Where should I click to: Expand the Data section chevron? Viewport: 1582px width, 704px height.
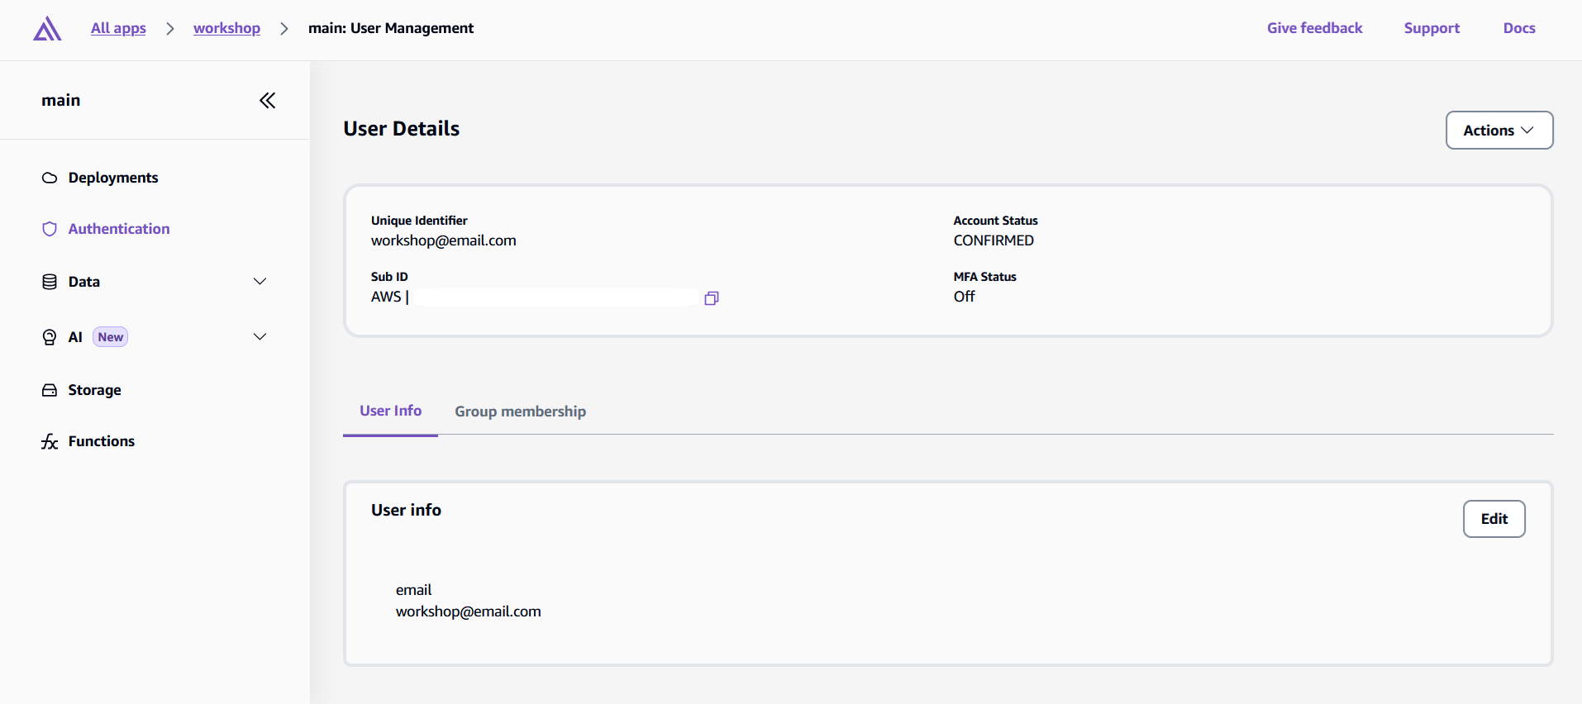point(260,282)
